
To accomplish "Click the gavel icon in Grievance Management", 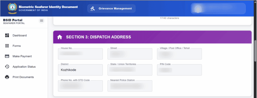I will (93, 9).
